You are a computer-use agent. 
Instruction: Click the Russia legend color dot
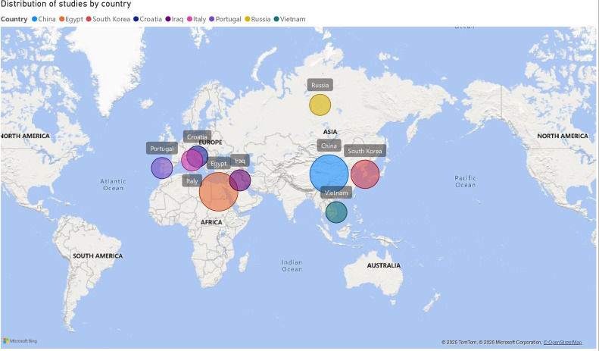(248, 19)
